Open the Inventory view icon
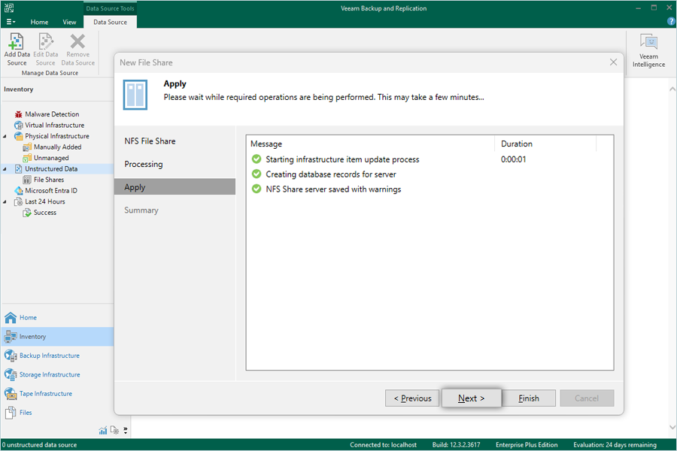The height and width of the screenshot is (451, 677). [11, 337]
